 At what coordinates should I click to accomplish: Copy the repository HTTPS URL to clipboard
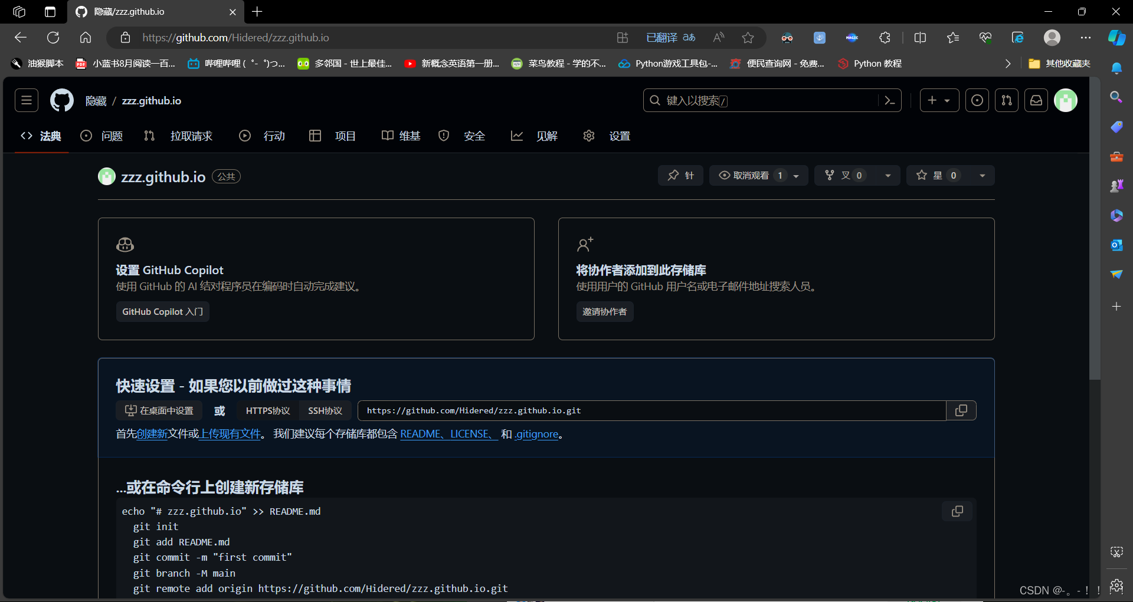[x=961, y=410]
